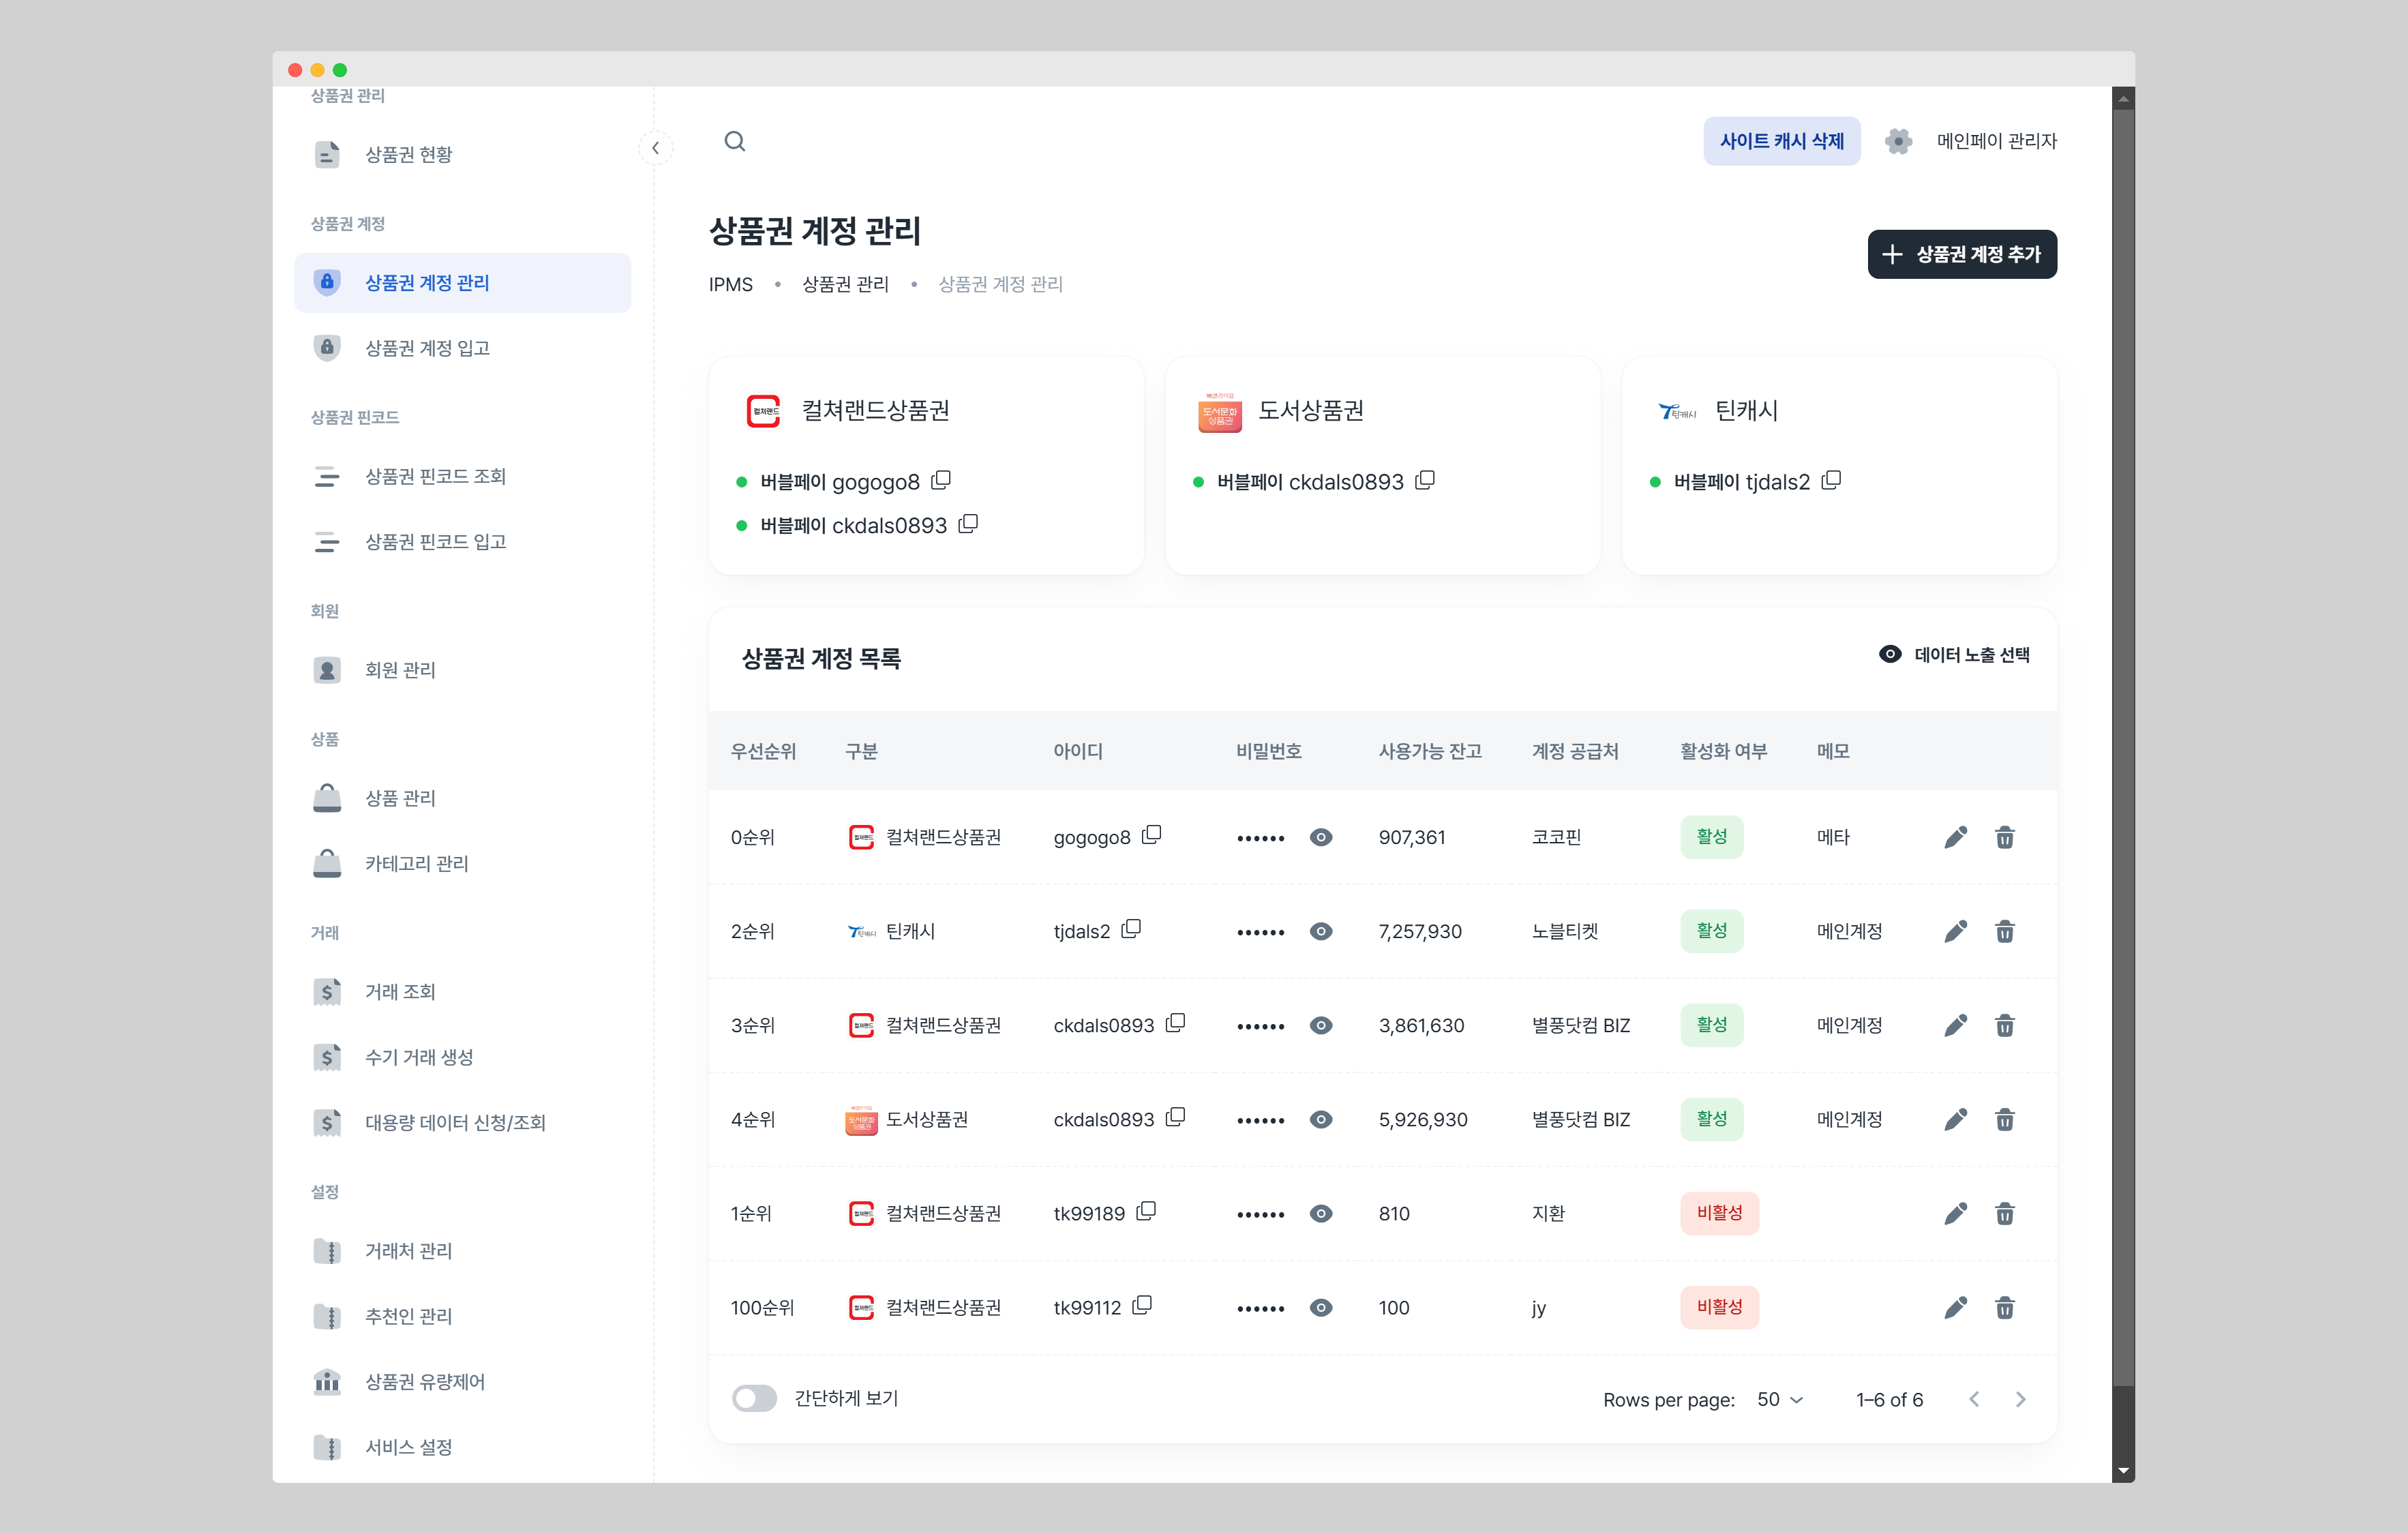Click the 상품권 계정 추가 button

pyautogui.click(x=1961, y=254)
